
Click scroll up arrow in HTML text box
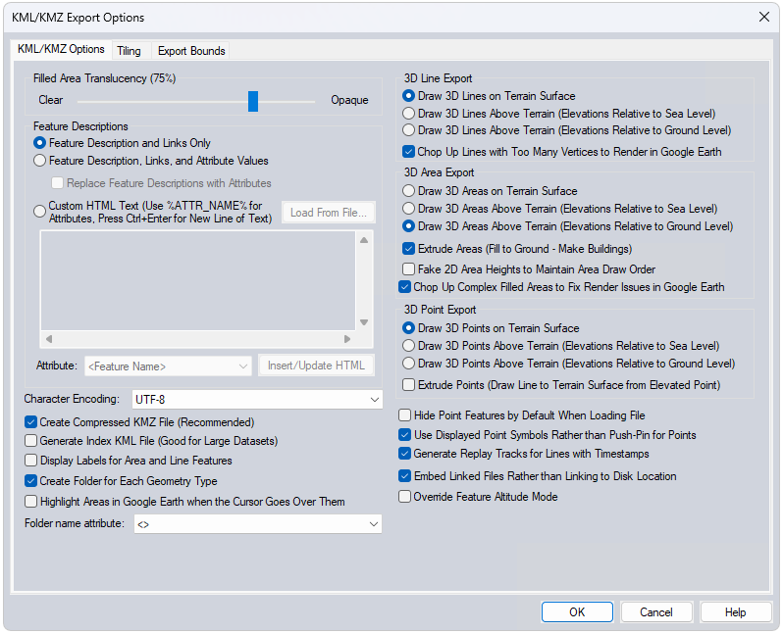tap(364, 240)
